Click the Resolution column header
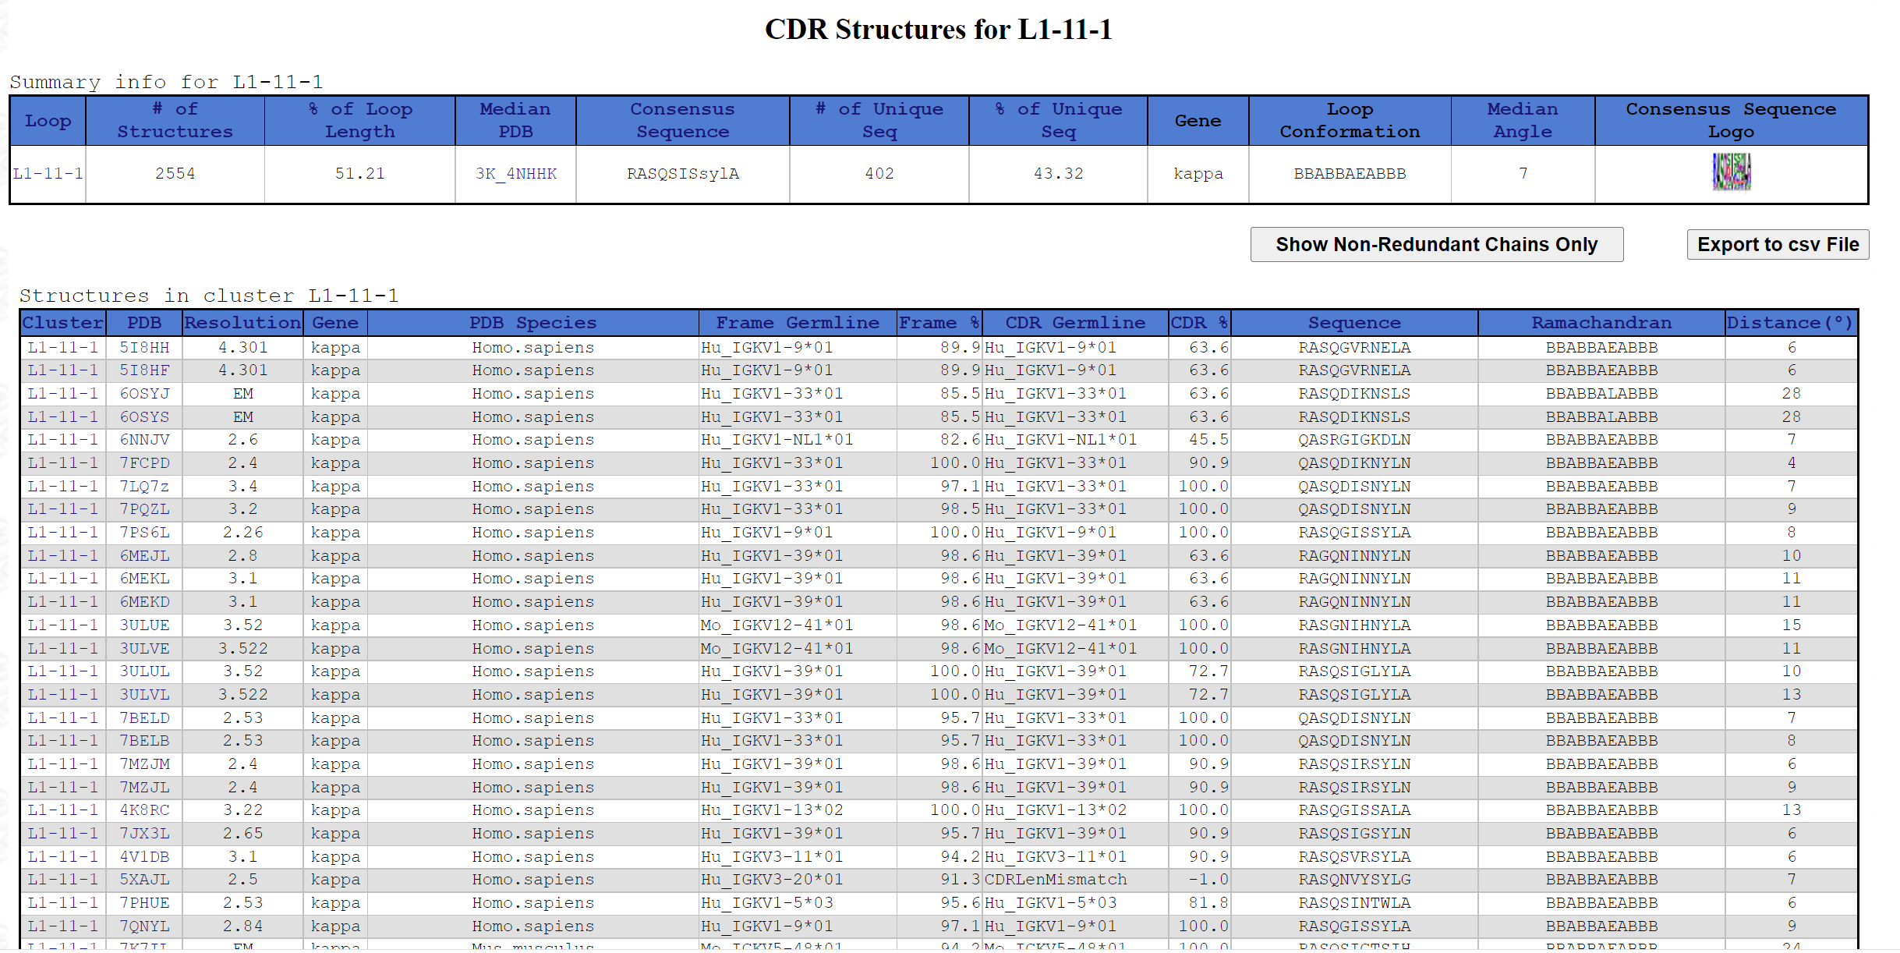This screenshot has height=953, width=1900. point(242,322)
